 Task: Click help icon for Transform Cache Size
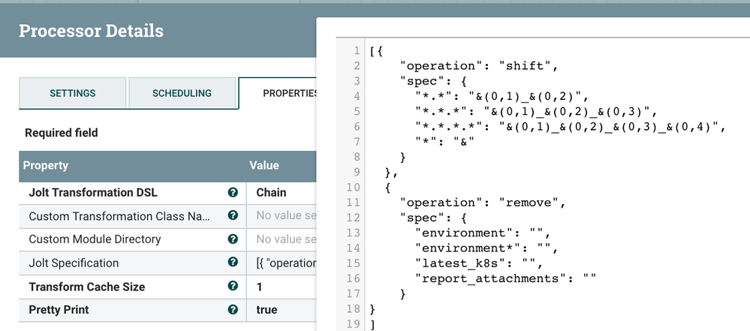tap(233, 287)
